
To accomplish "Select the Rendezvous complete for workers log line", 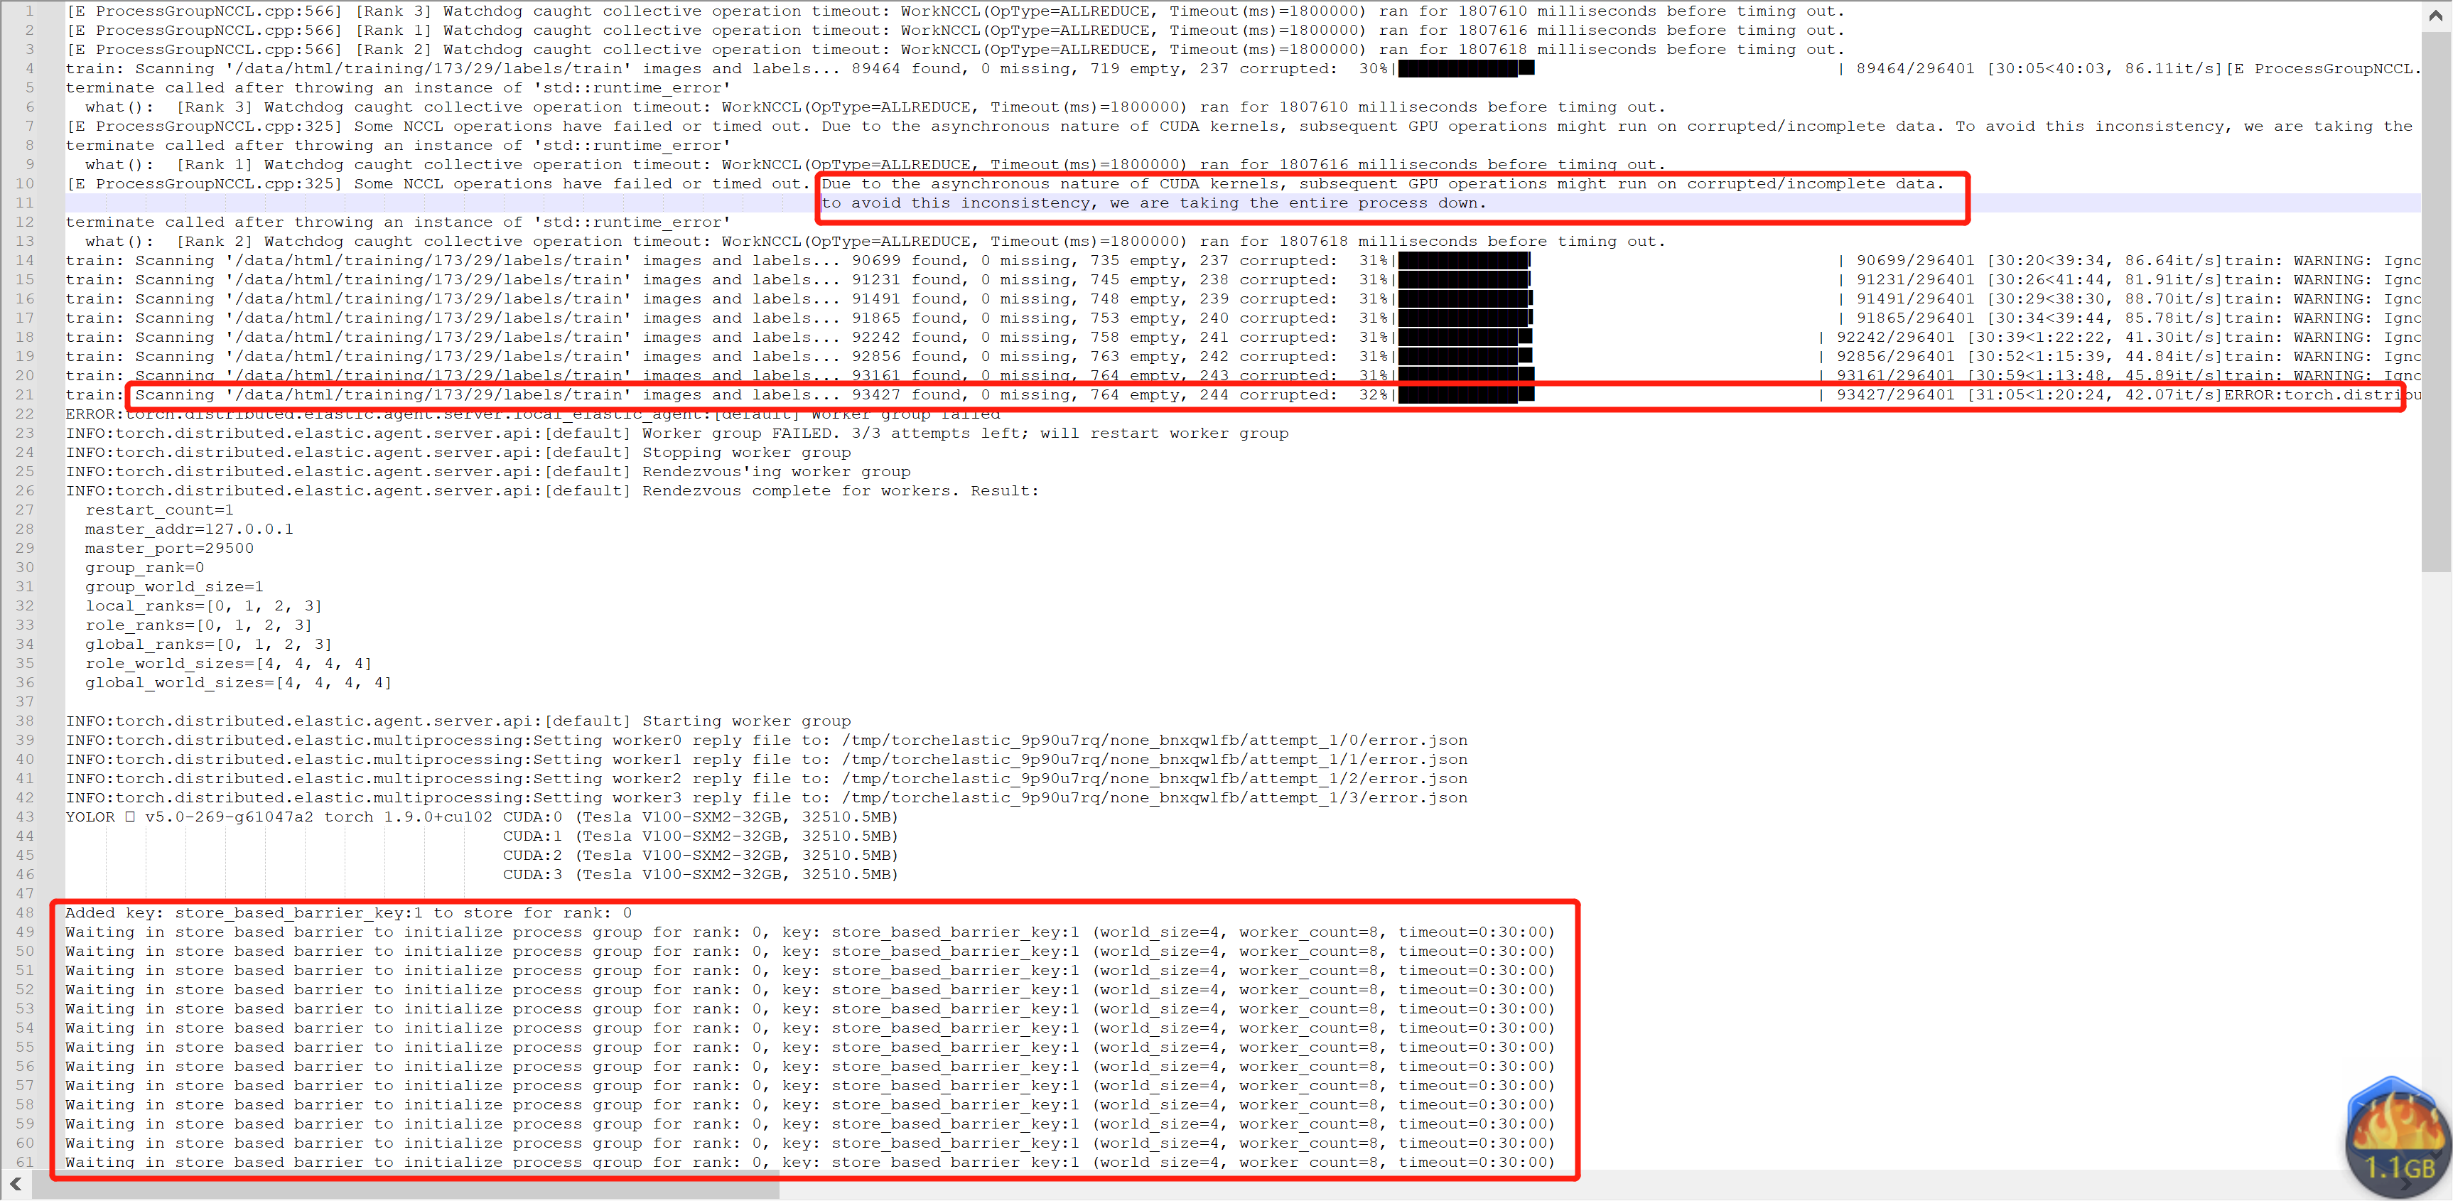I will 552,490.
